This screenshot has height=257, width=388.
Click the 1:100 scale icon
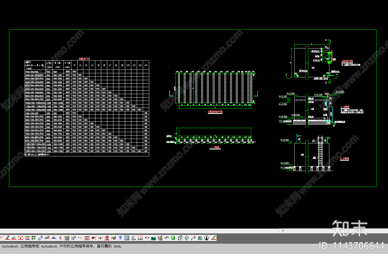pos(134,238)
